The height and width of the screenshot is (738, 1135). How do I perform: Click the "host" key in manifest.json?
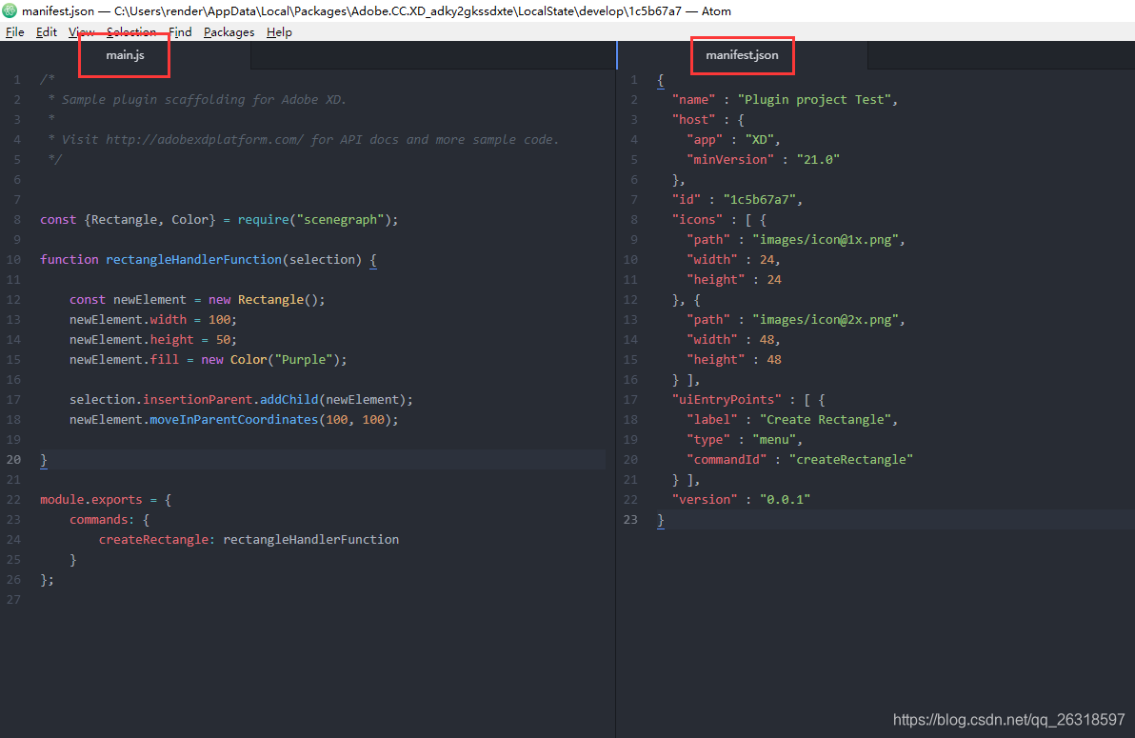[x=693, y=119]
